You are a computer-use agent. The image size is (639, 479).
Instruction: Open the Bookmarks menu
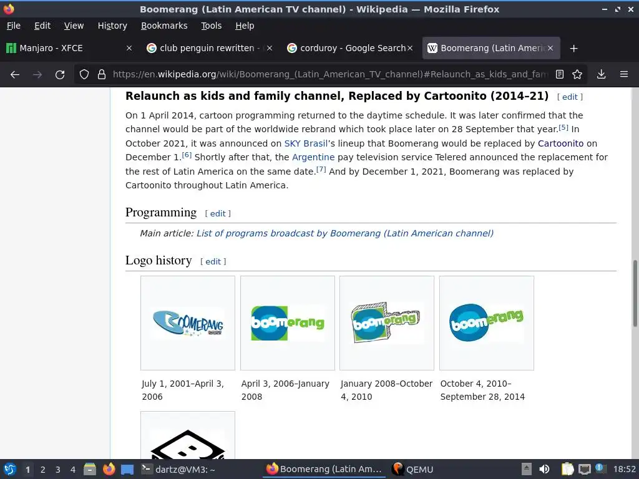click(x=164, y=26)
